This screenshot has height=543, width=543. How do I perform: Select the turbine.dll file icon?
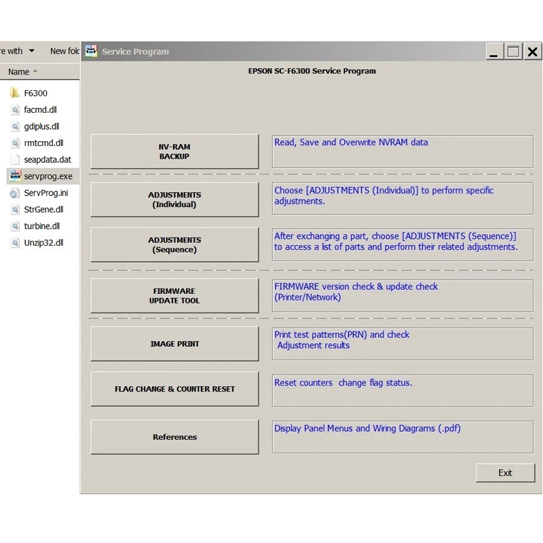coord(15,226)
